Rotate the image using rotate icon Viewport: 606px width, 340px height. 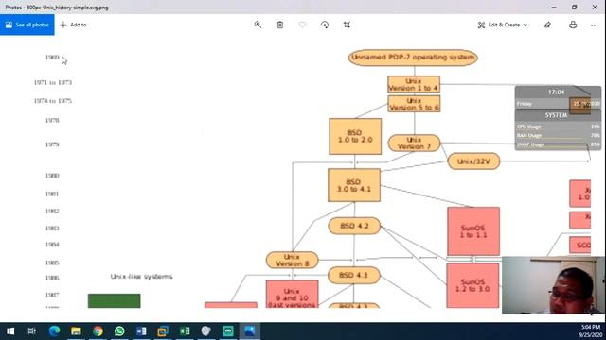(325, 25)
